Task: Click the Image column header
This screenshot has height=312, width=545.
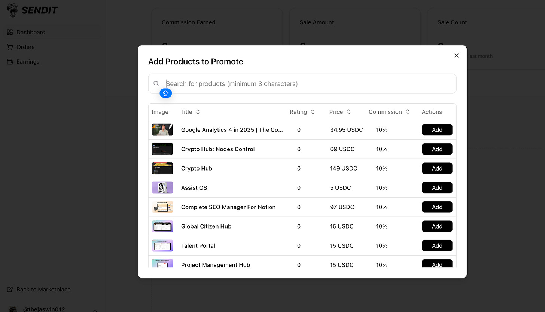Action: [160, 112]
